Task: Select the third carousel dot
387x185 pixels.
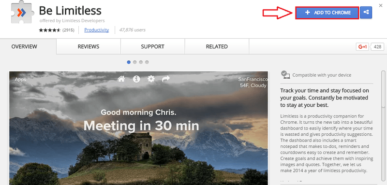Action: click(141, 62)
